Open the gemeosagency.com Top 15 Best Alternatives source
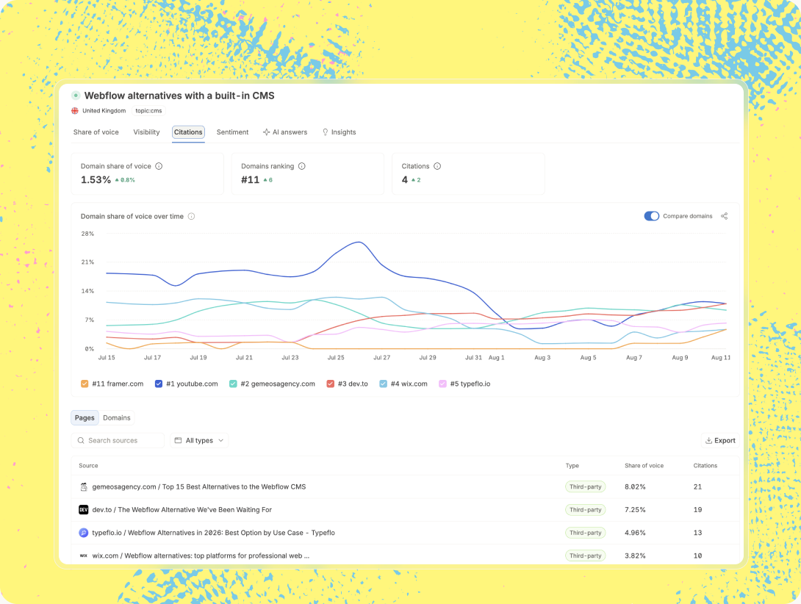This screenshot has height=604, width=801. coord(199,487)
